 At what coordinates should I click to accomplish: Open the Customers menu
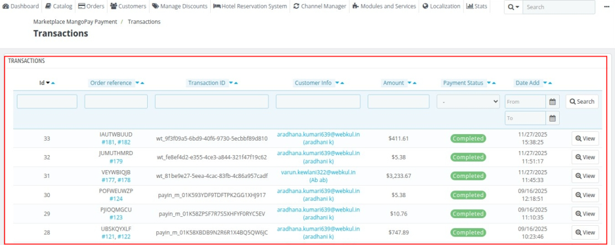click(x=129, y=6)
